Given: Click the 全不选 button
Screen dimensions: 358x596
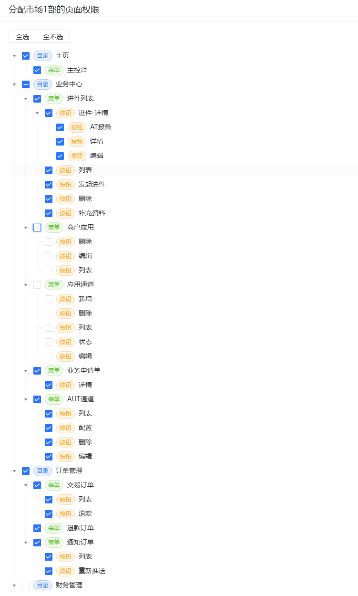Looking at the screenshot, I should 53,36.
